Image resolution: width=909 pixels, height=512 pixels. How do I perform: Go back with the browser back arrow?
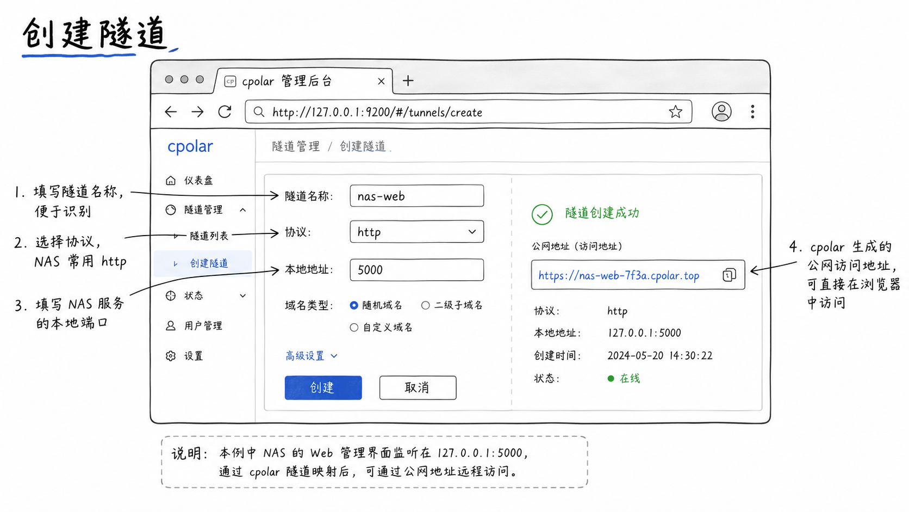(x=171, y=112)
